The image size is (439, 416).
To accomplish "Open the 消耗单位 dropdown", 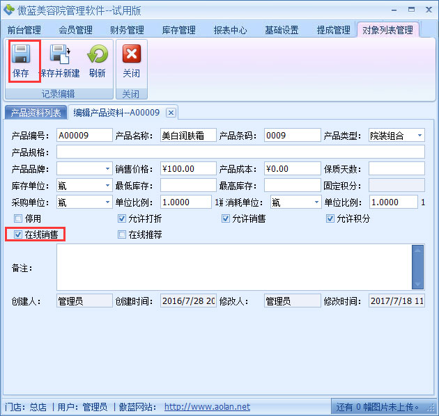I will pos(316,202).
